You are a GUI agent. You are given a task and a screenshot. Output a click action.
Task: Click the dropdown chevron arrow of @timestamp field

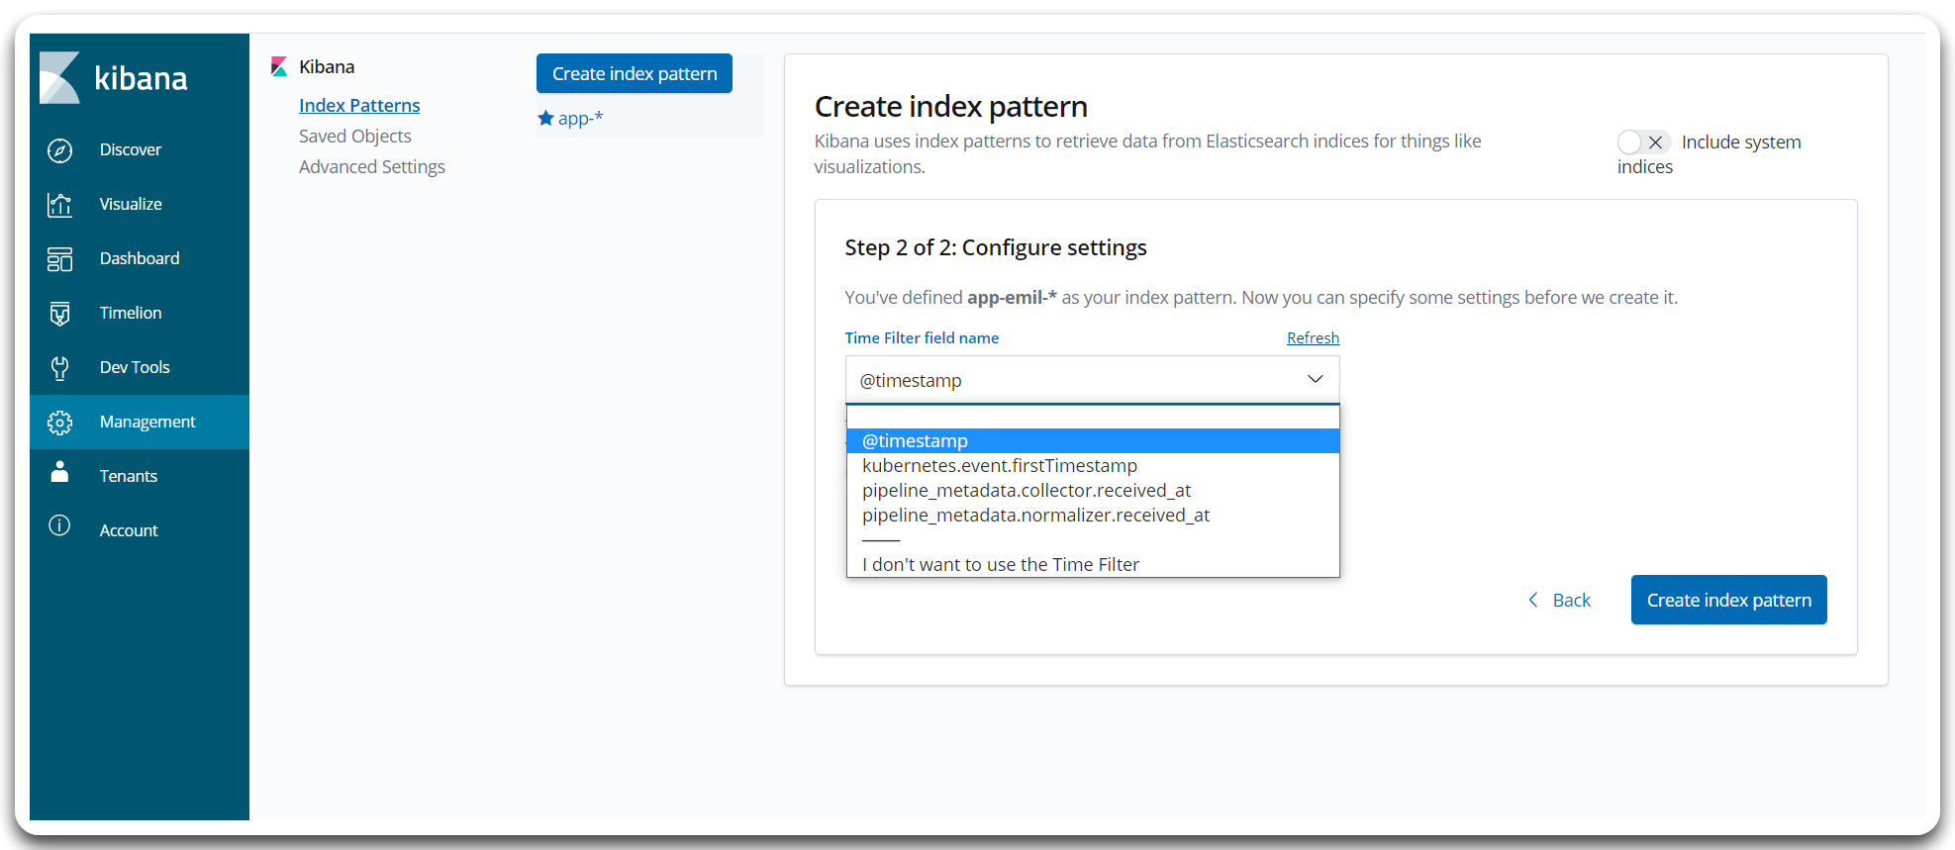click(1315, 379)
